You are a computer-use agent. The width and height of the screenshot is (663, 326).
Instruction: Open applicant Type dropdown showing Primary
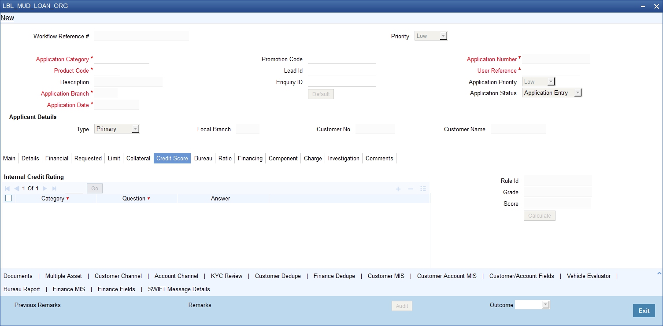point(117,129)
